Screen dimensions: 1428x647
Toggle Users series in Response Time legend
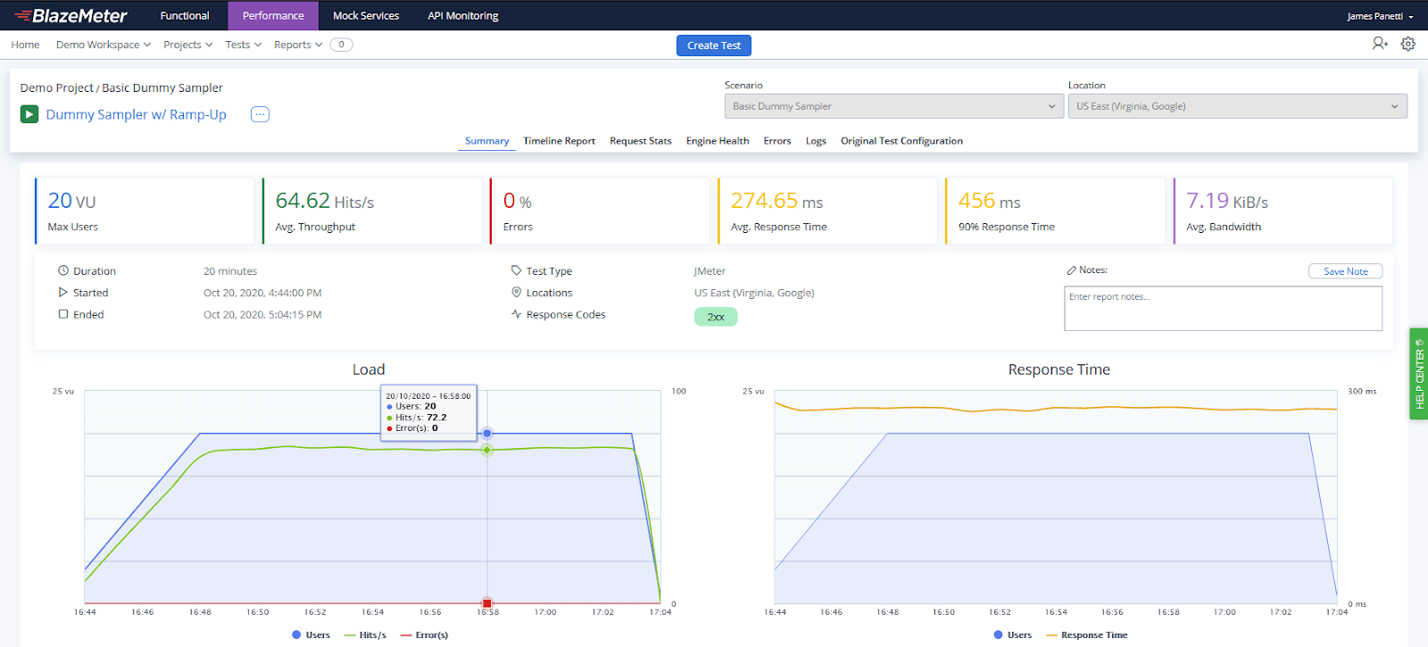1012,635
